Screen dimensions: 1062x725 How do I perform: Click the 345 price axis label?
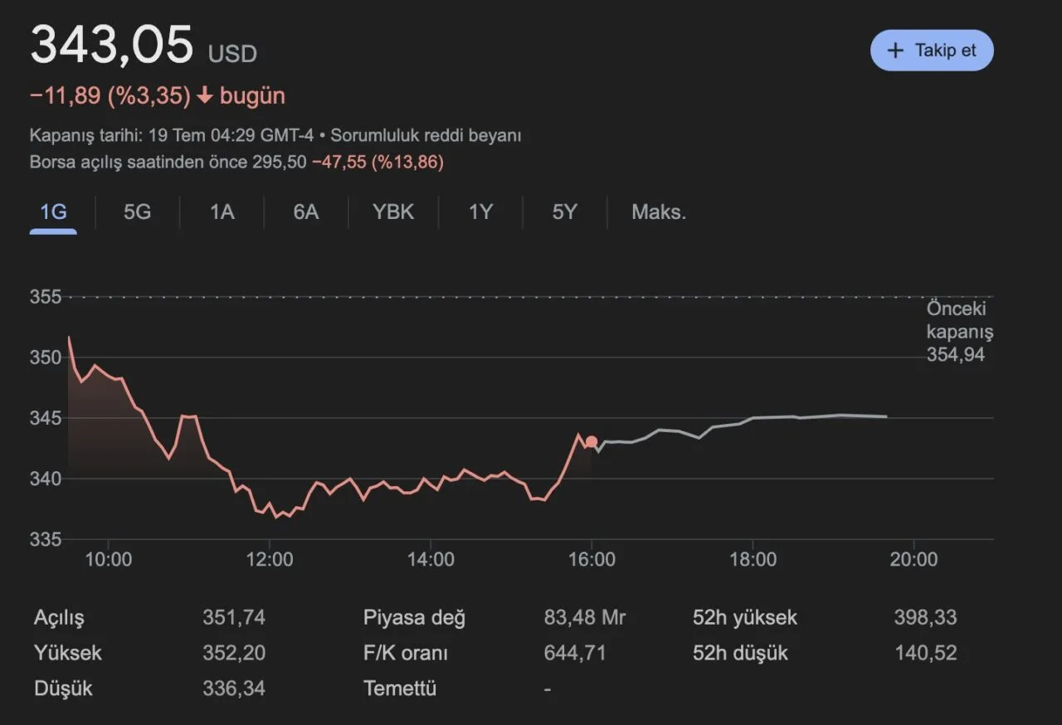(x=46, y=418)
